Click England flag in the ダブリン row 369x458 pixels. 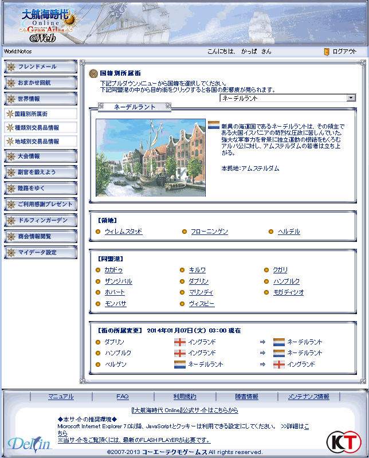coord(180,342)
